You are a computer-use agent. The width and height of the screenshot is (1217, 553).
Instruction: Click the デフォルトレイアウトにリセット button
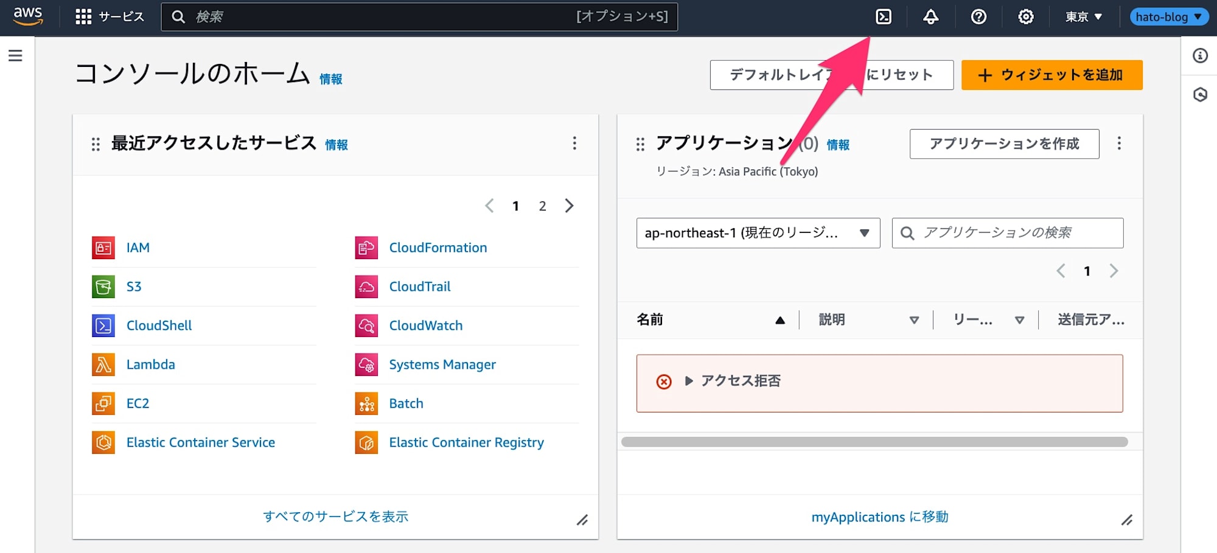831,75
